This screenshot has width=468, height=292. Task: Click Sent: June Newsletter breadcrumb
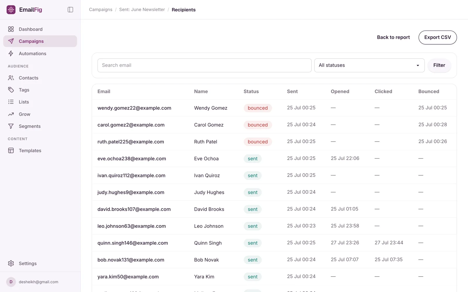142,10
